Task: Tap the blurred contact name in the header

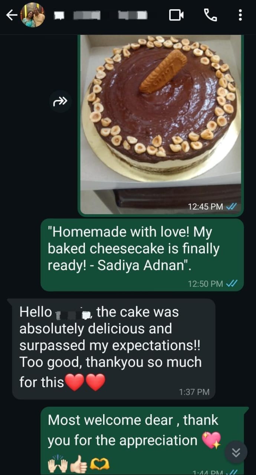Action: [101, 15]
